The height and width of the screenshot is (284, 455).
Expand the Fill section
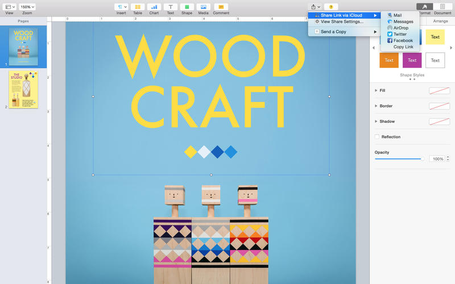[376, 90]
